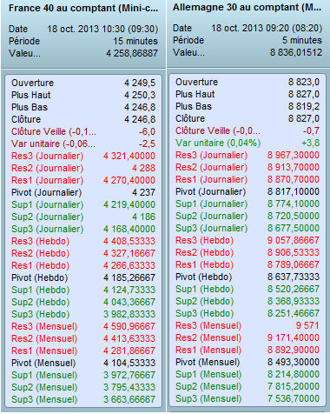Screen dimensions: 330x414
Task: Click France 40 Sup2 (Hebdo) 4 043,36667
Action: click(x=83, y=302)
